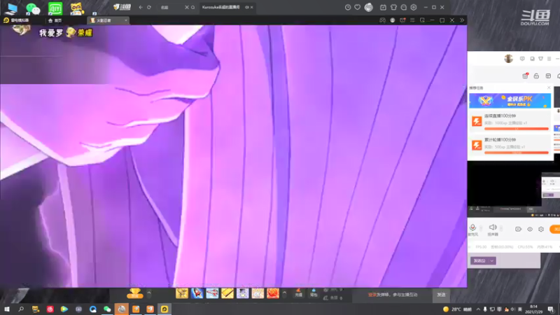Select 累计轮播100分钟 task

tap(510, 145)
